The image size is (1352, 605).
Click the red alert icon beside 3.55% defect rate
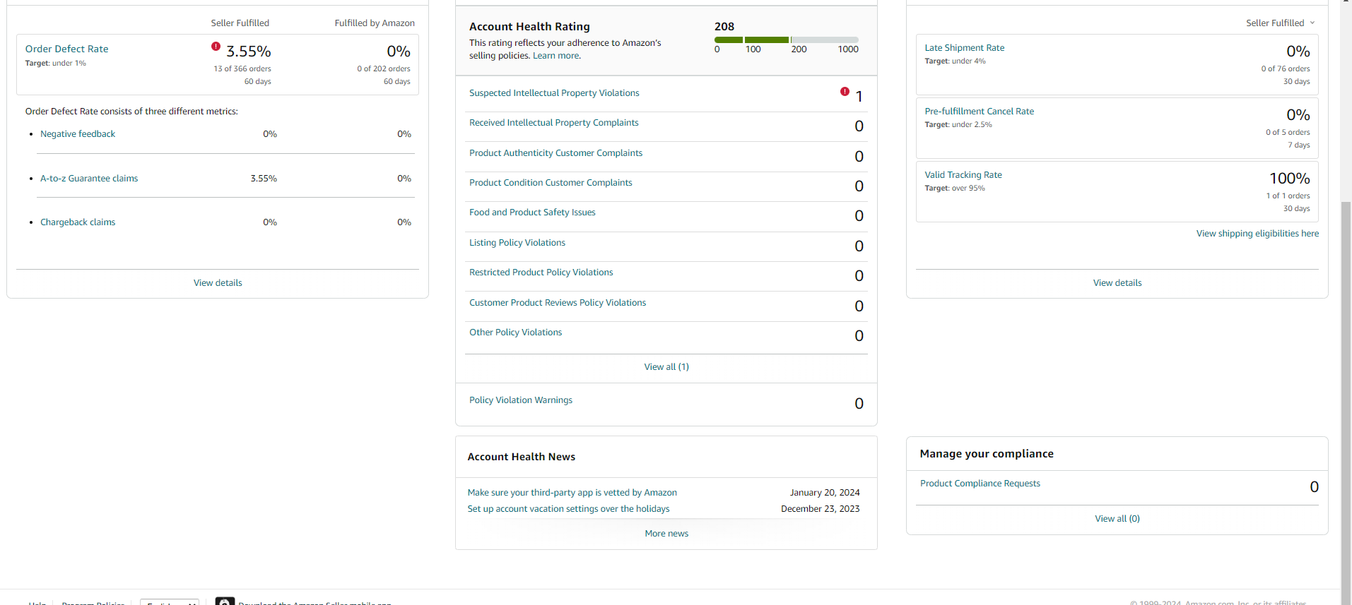point(216,47)
